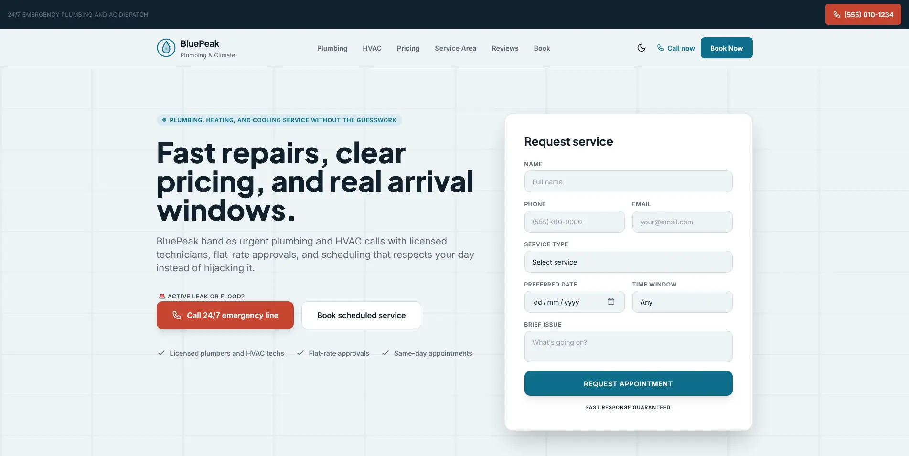Screen dimensions: 909x456
Task: Click "Licensed plumbers and HVAC techs" text
Action: (227, 353)
